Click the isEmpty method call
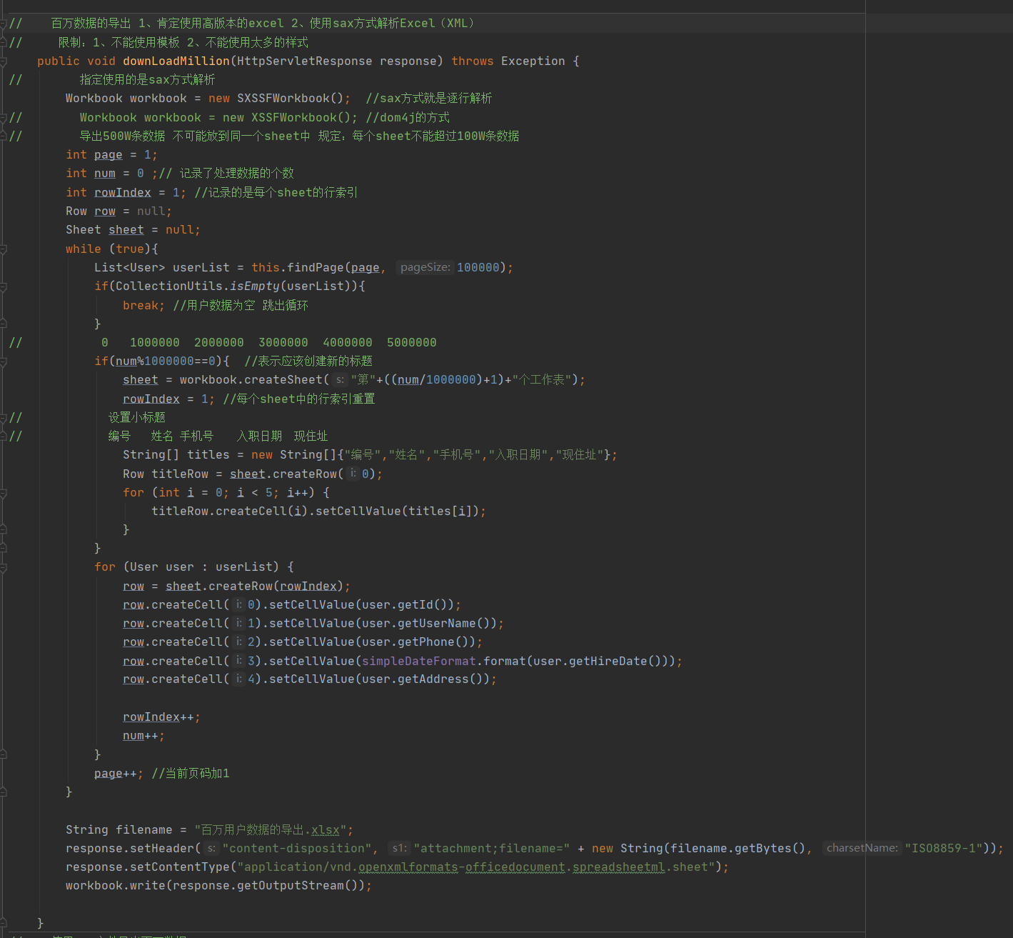Screen dimensions: 1013x938 (255, 286)
